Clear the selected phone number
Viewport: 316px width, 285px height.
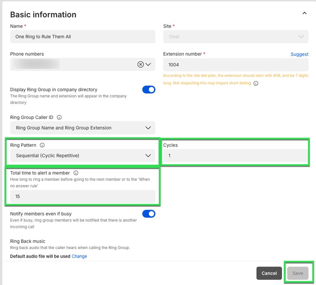point(141,64)
